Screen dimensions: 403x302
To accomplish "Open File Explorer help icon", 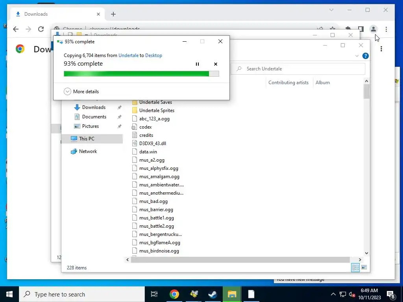I will pyautogui.click(x=365, y=56).
